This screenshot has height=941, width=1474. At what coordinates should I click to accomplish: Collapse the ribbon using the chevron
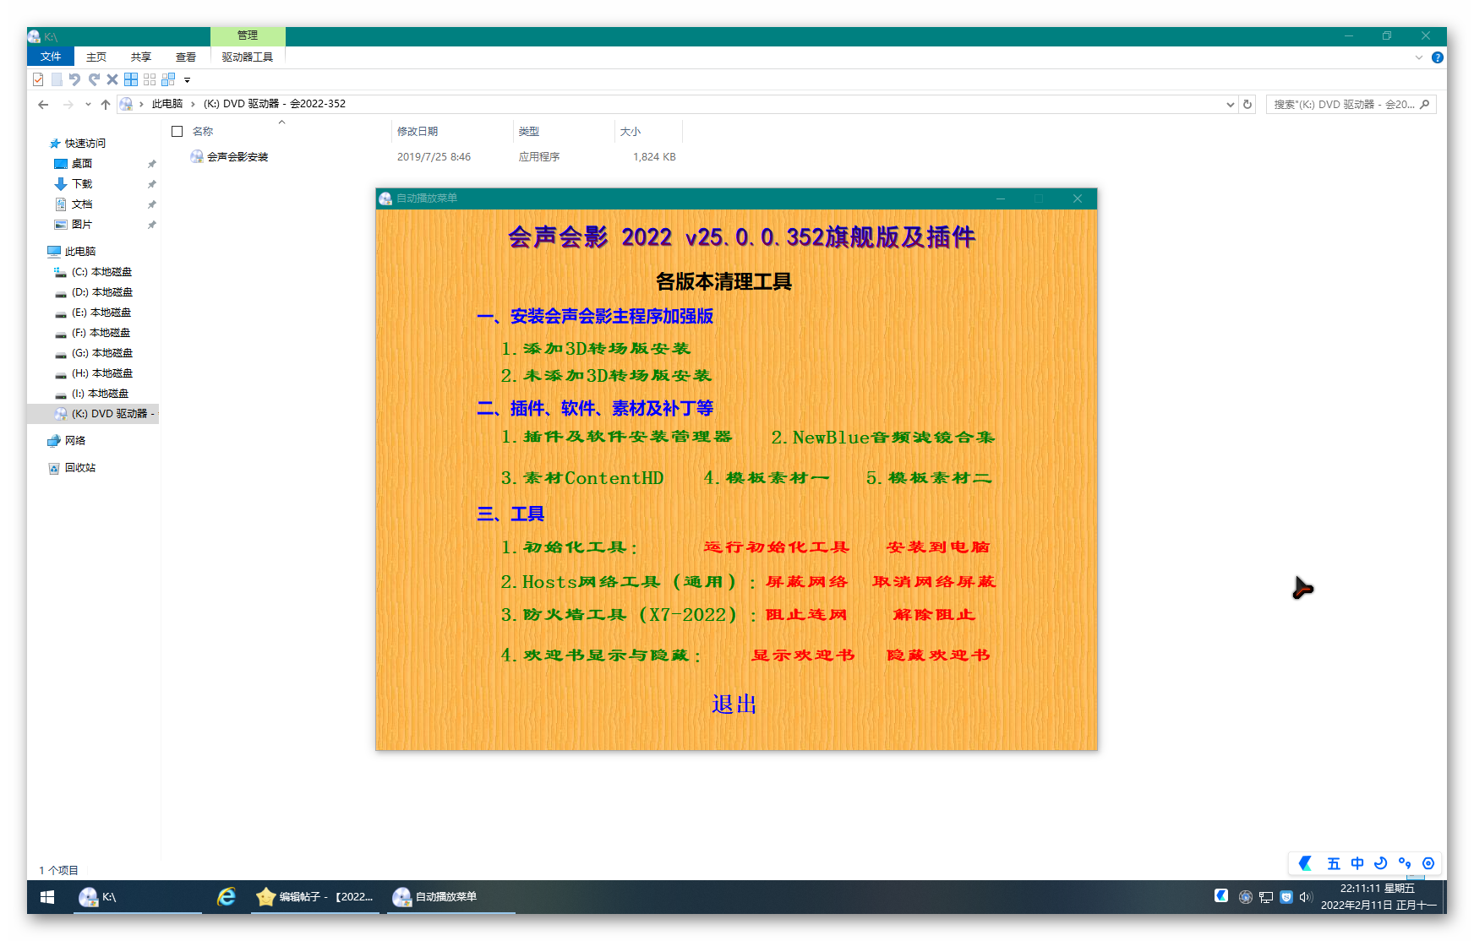(1419, 57)
